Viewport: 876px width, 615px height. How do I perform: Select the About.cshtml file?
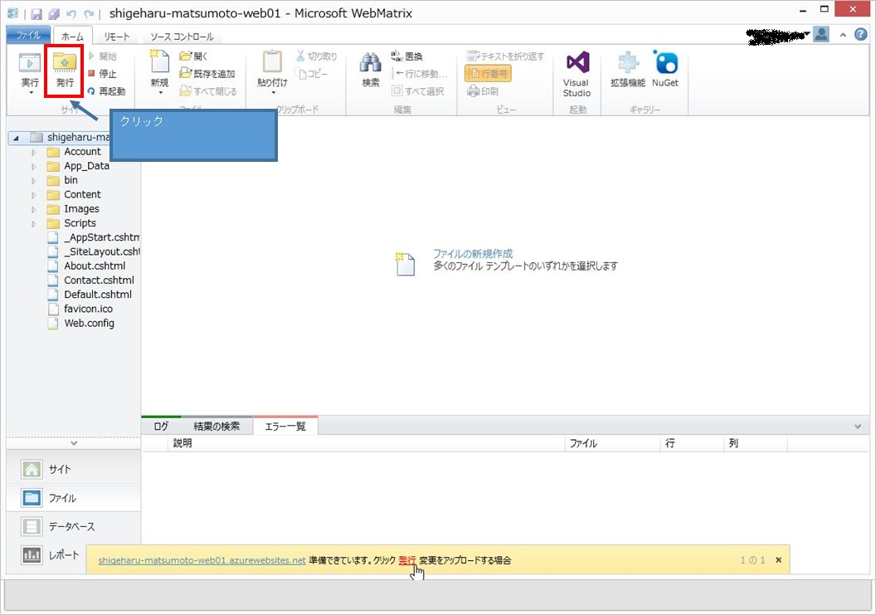[x=87, y=266]
